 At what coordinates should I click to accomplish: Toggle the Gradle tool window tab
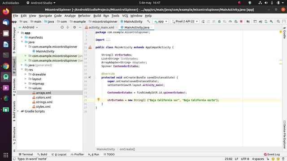284,33
